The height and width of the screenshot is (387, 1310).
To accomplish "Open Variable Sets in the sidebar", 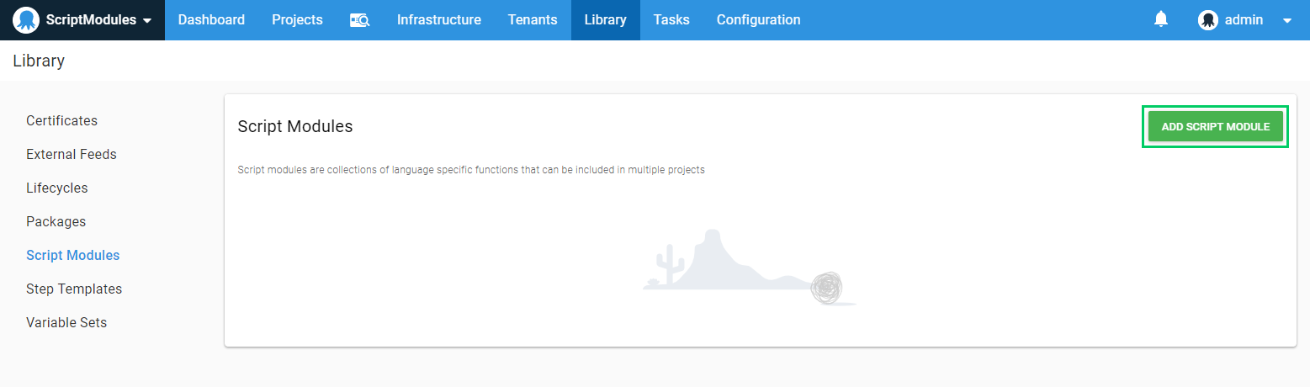I will pyautogui.click(x=66, y=323).
